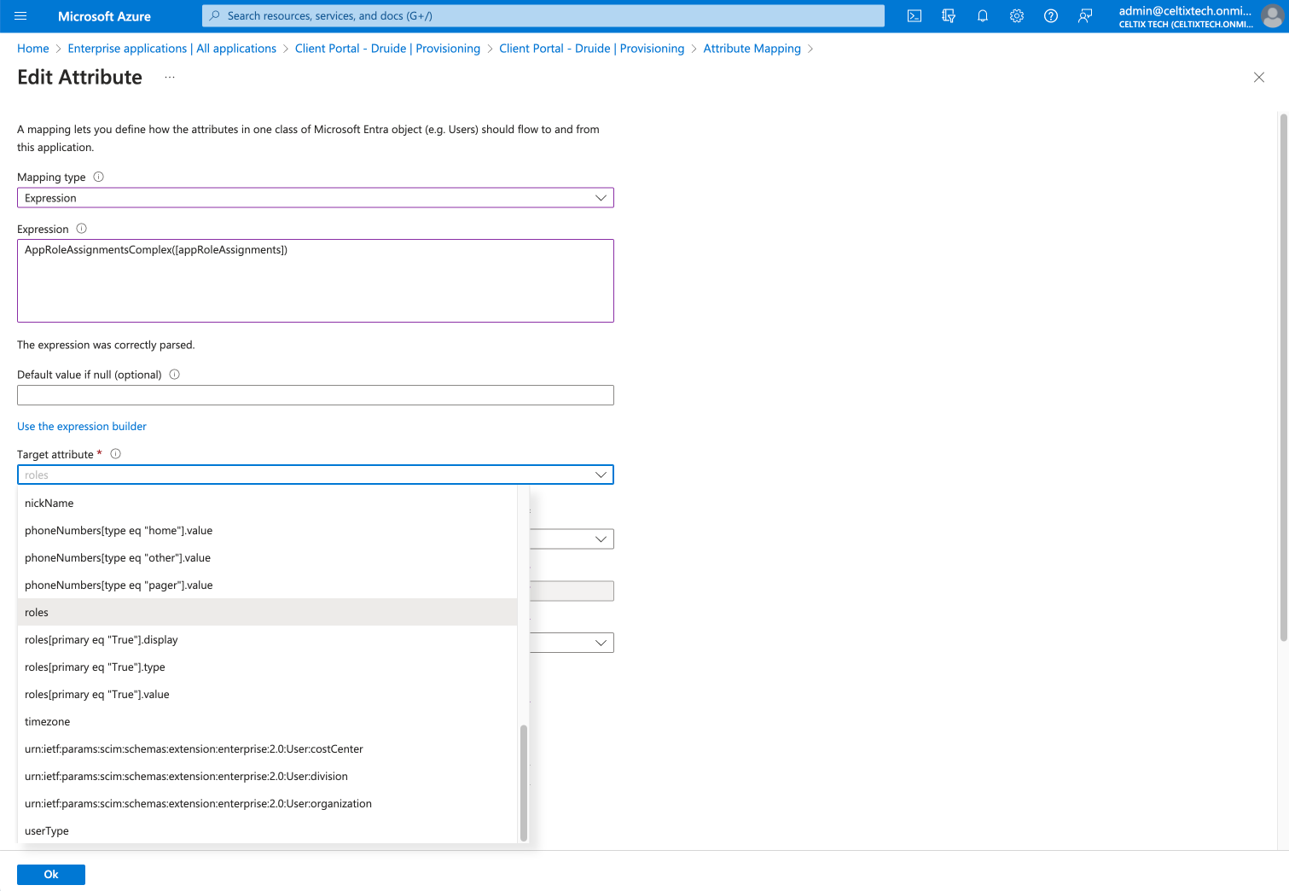Launch Cloud Shell from the top bar

pos(914,16)
